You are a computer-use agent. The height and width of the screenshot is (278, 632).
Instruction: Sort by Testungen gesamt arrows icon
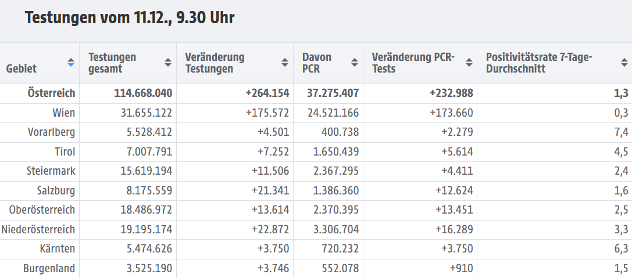pyautogui.click(x=167, y=63)
